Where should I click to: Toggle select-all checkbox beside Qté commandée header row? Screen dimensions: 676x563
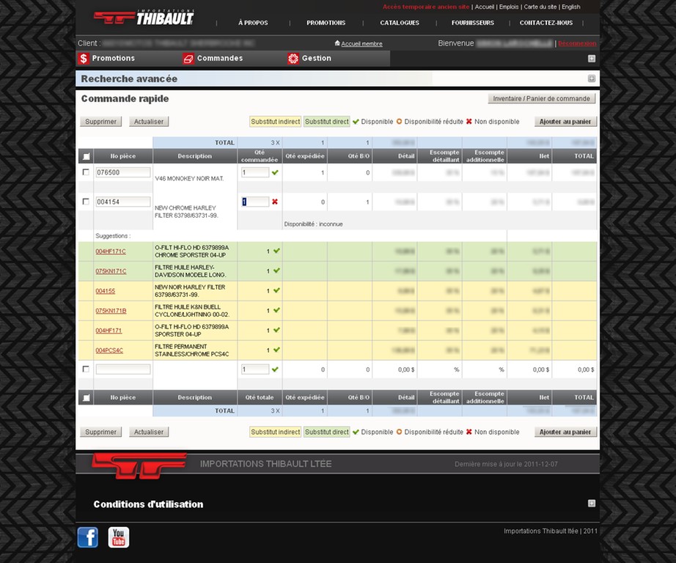87,156
